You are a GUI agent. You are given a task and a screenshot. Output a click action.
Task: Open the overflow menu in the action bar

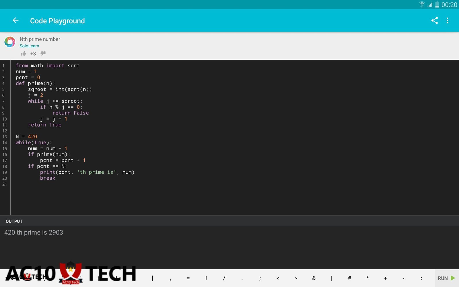(448, 20)
